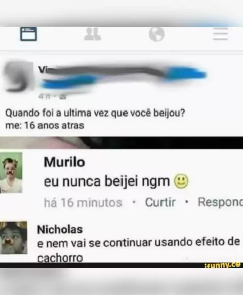The height and width of the screenshot is (295, 243).
Task: Open the post text about ultima vez
Action: [x=95, y=119]
